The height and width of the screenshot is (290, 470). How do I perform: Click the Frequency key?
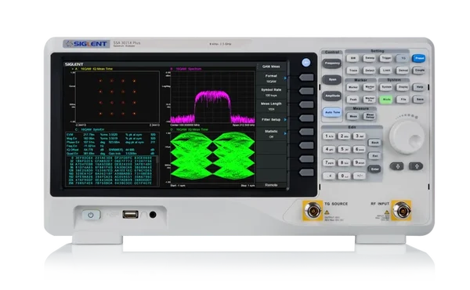pos(332,63)
